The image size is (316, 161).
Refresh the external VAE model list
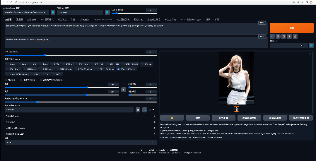point(107,13)
